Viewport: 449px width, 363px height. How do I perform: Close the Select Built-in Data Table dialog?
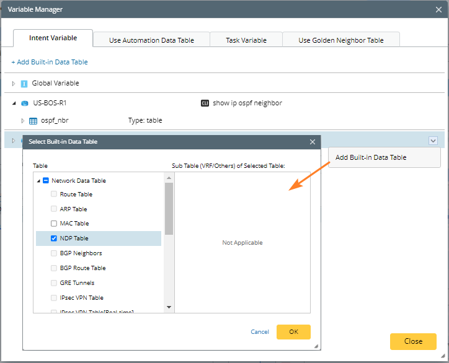313,142
